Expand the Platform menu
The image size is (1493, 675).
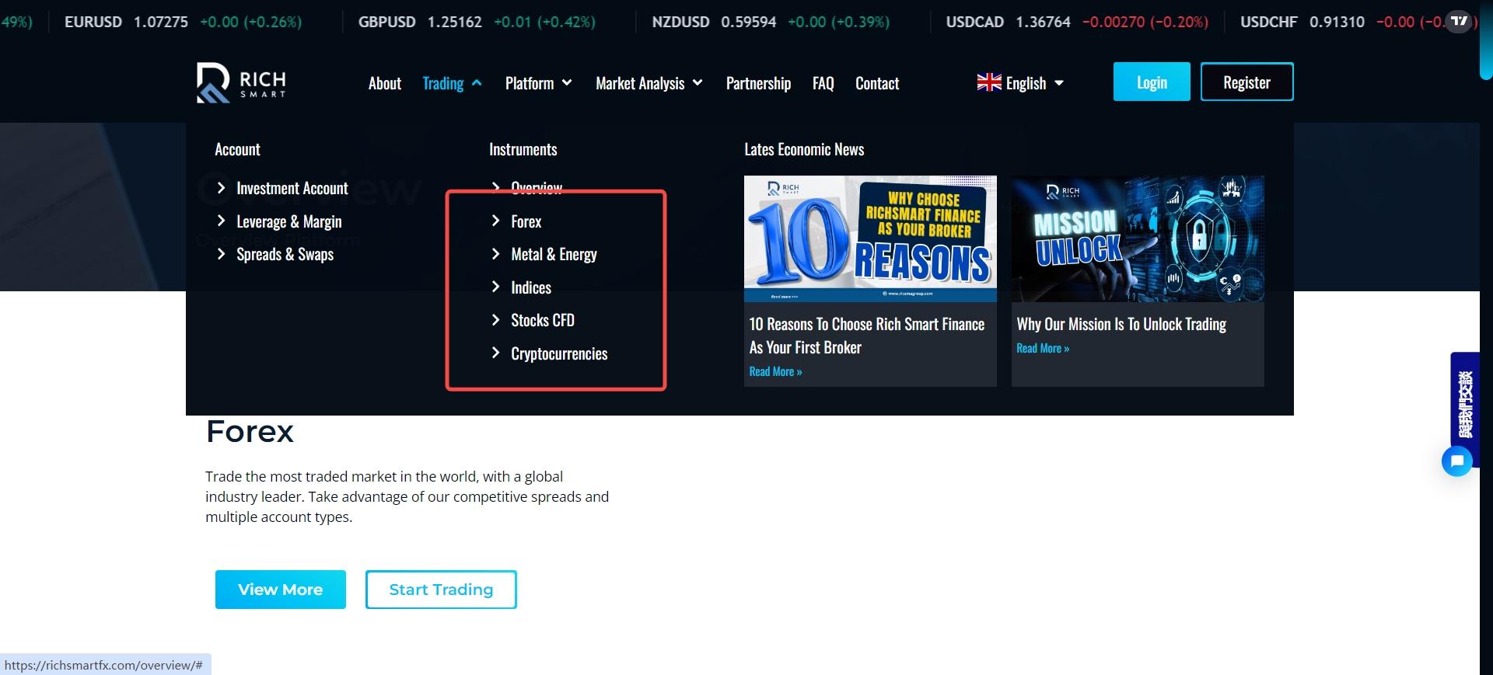coord(538,83)
